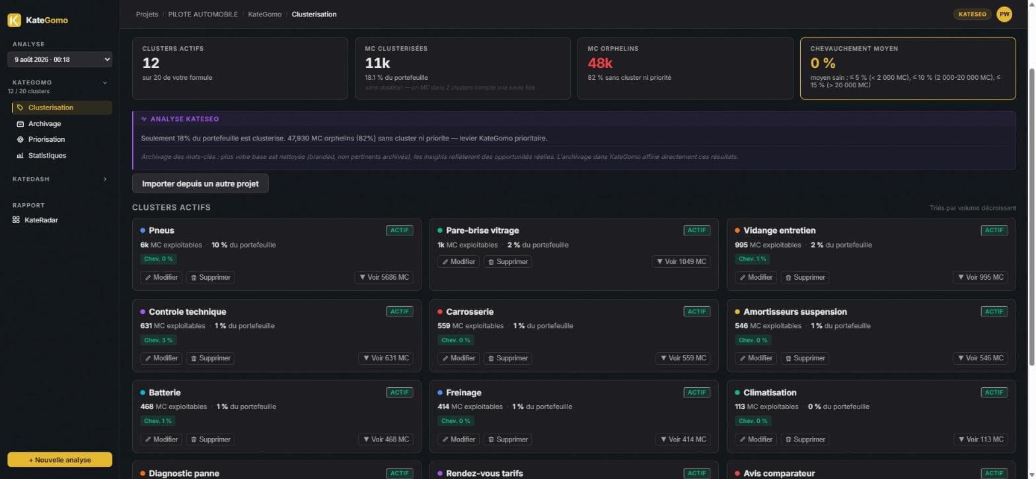Click the KateGomo logo icon
The image size is (1036, 479).
pos(15,20)
